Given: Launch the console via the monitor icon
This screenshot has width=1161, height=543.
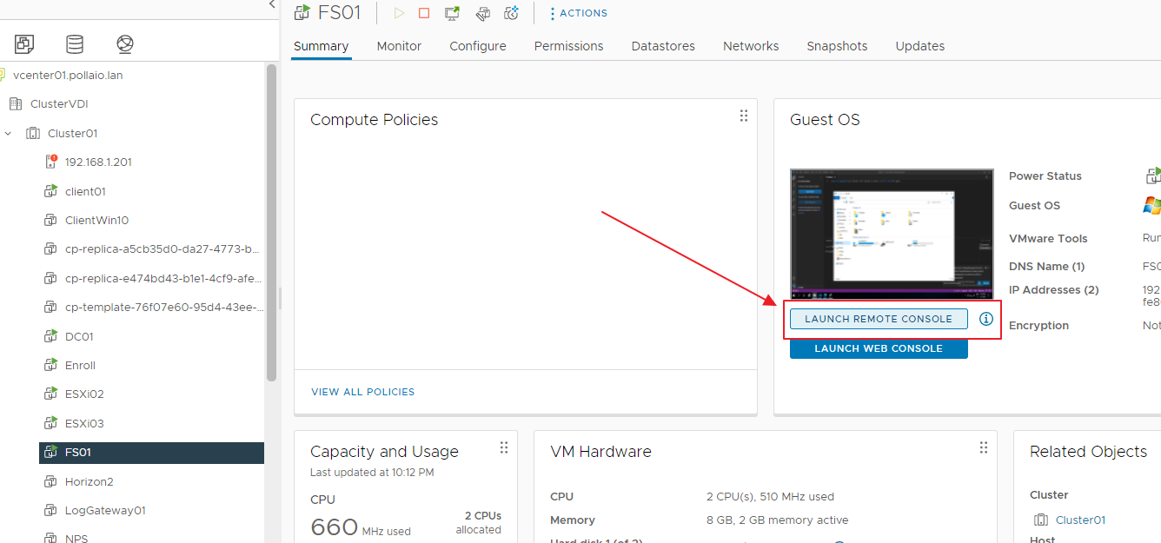Looking at the screenshot, I should point(452,13).
